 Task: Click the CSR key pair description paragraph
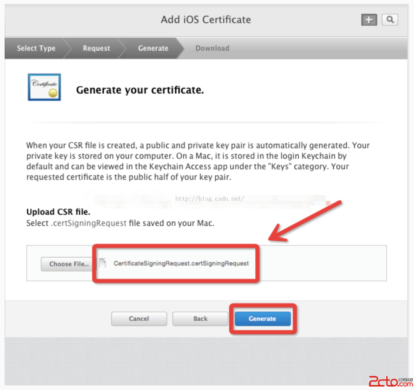click(x=198, y=161)
